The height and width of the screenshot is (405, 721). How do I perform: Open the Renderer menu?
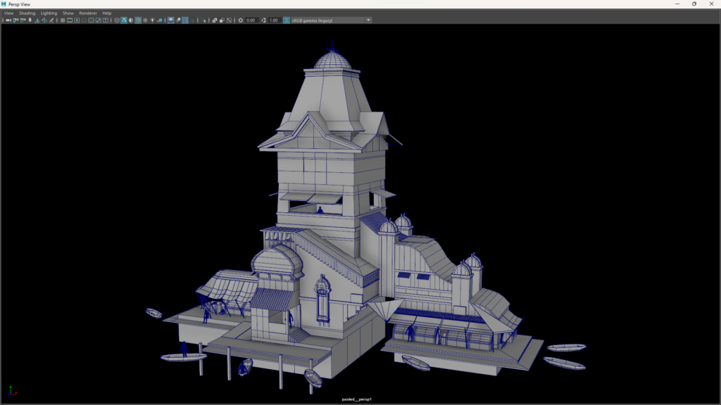(x=88, y=13)
